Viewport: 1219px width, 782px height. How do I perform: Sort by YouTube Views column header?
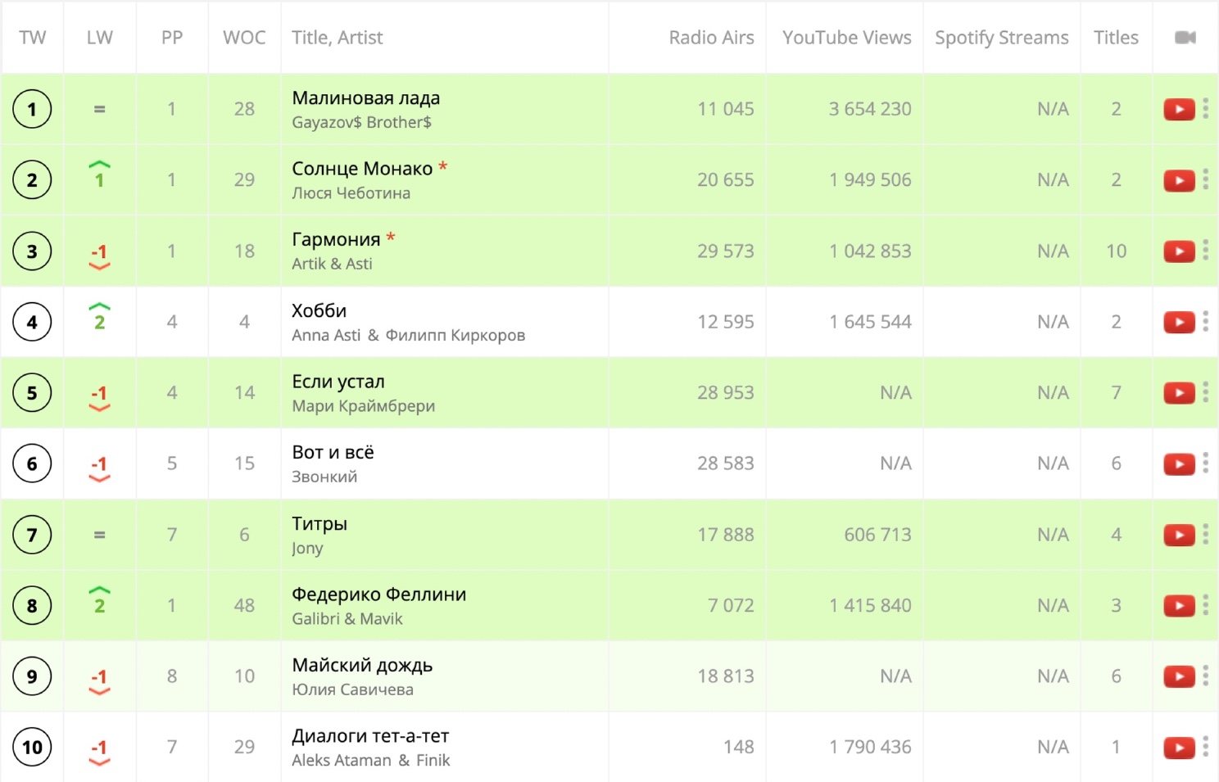(x=846, y=38)
